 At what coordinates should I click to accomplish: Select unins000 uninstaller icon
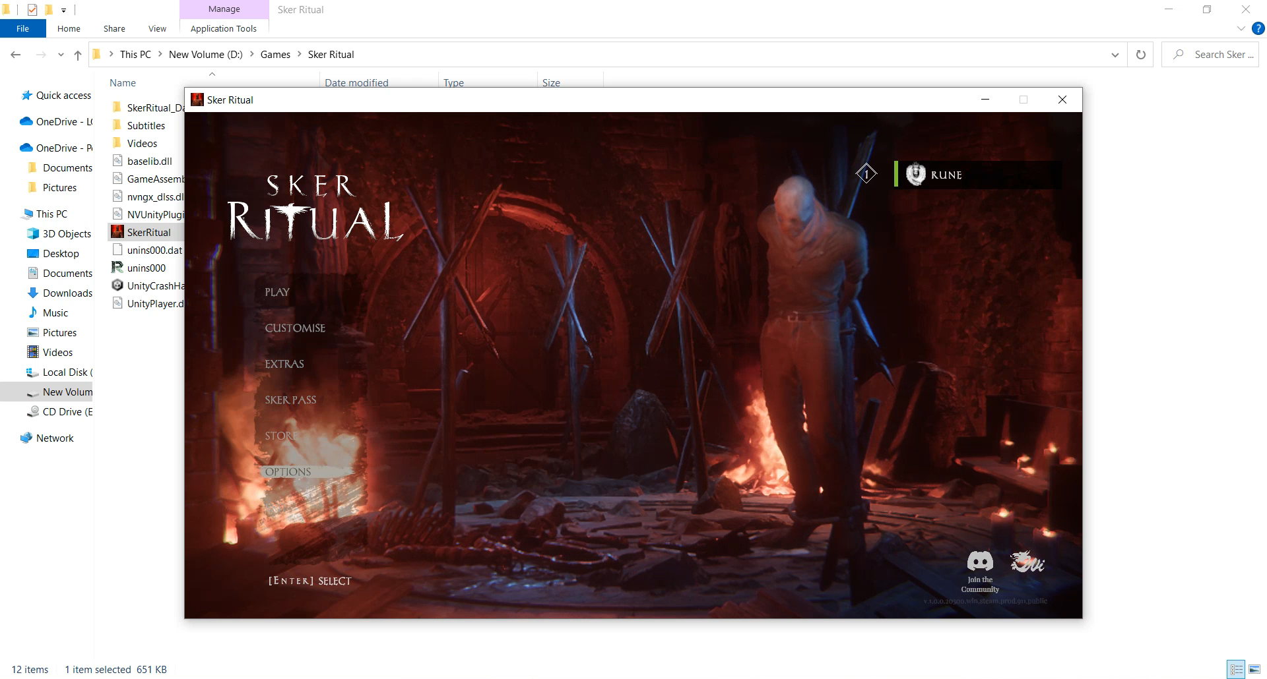[117, 268]
